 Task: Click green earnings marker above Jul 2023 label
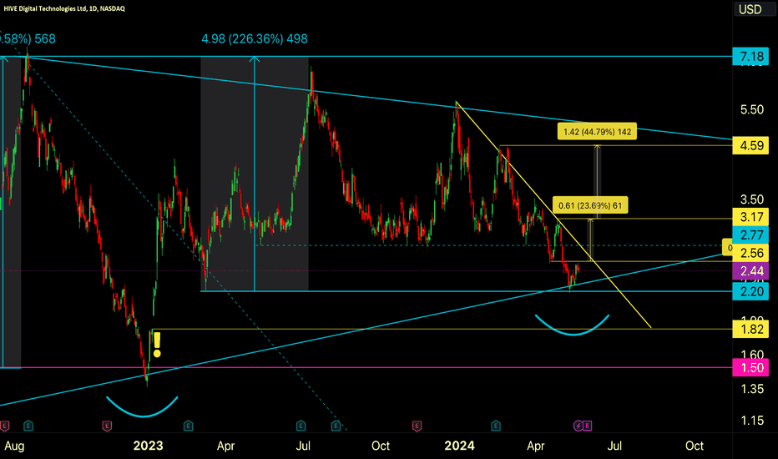[x=301, y=426]
